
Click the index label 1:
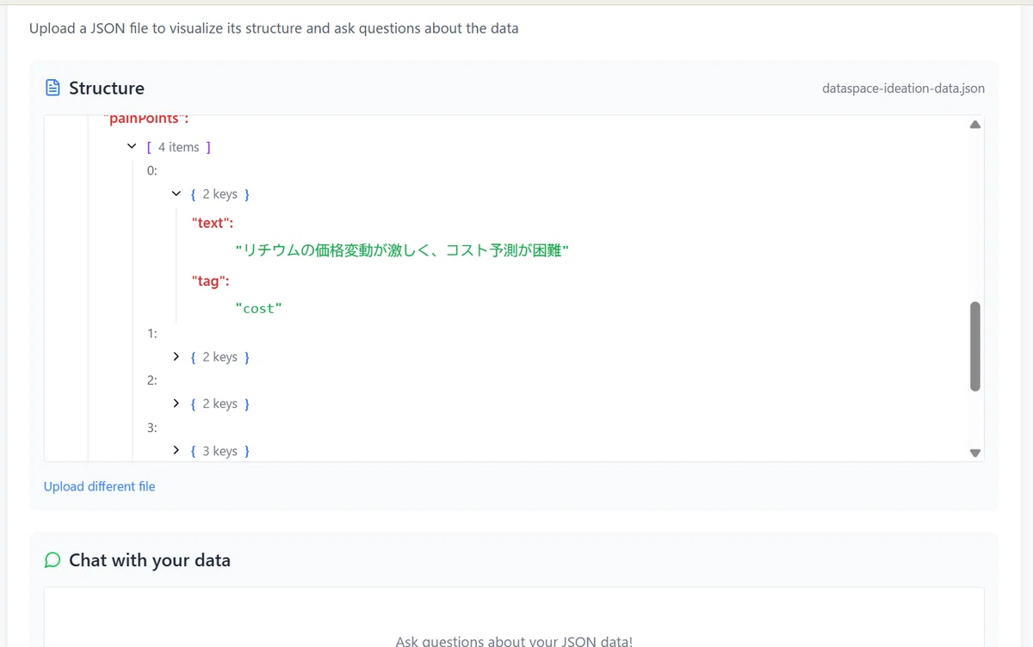152,333
